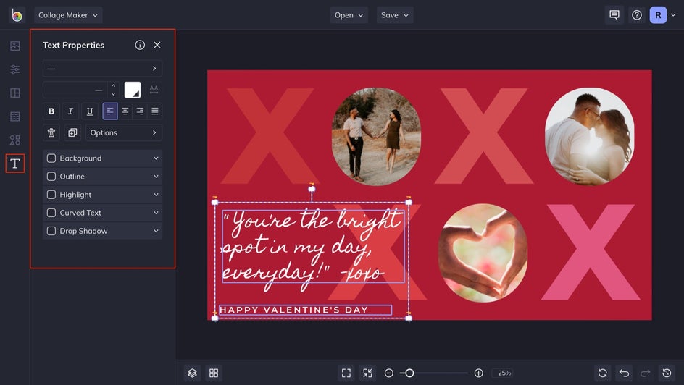The image size is (684, 385).
Task: Undo the last action
Action: click(x=624, y=373)
